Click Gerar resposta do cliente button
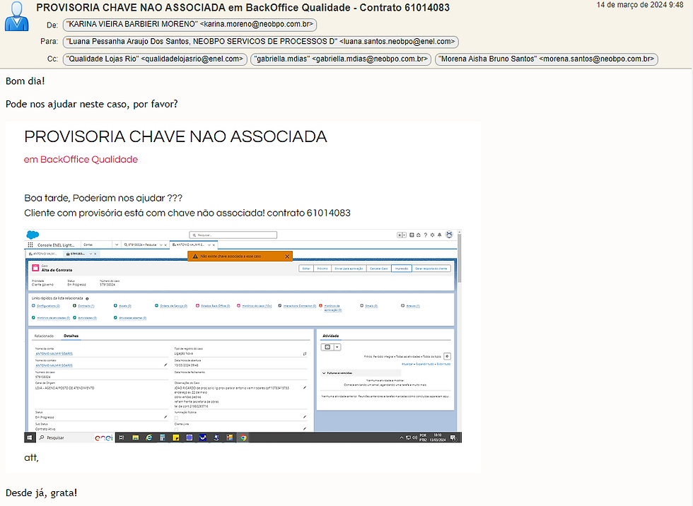Viewport: 693px width, 506px height. pyautogui.click(x=431, y=269)
